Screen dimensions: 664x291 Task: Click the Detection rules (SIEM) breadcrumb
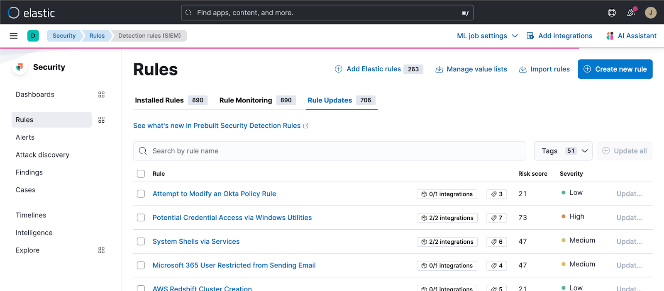[149, 36]
